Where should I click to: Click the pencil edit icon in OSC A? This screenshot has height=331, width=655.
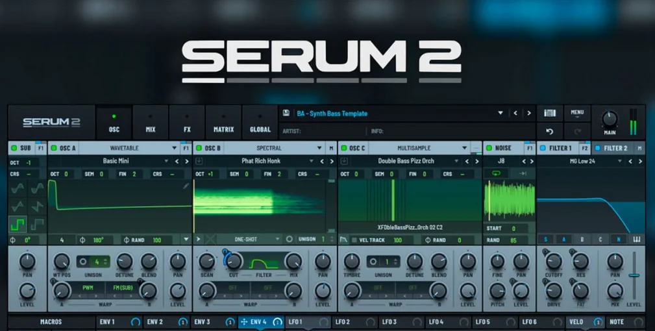click(x=186, y=186)
